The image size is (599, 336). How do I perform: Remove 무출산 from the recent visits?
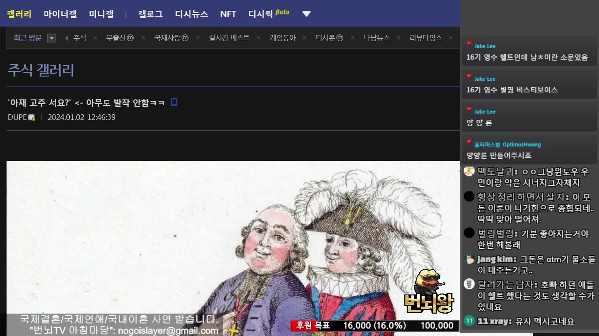[143, 38]
